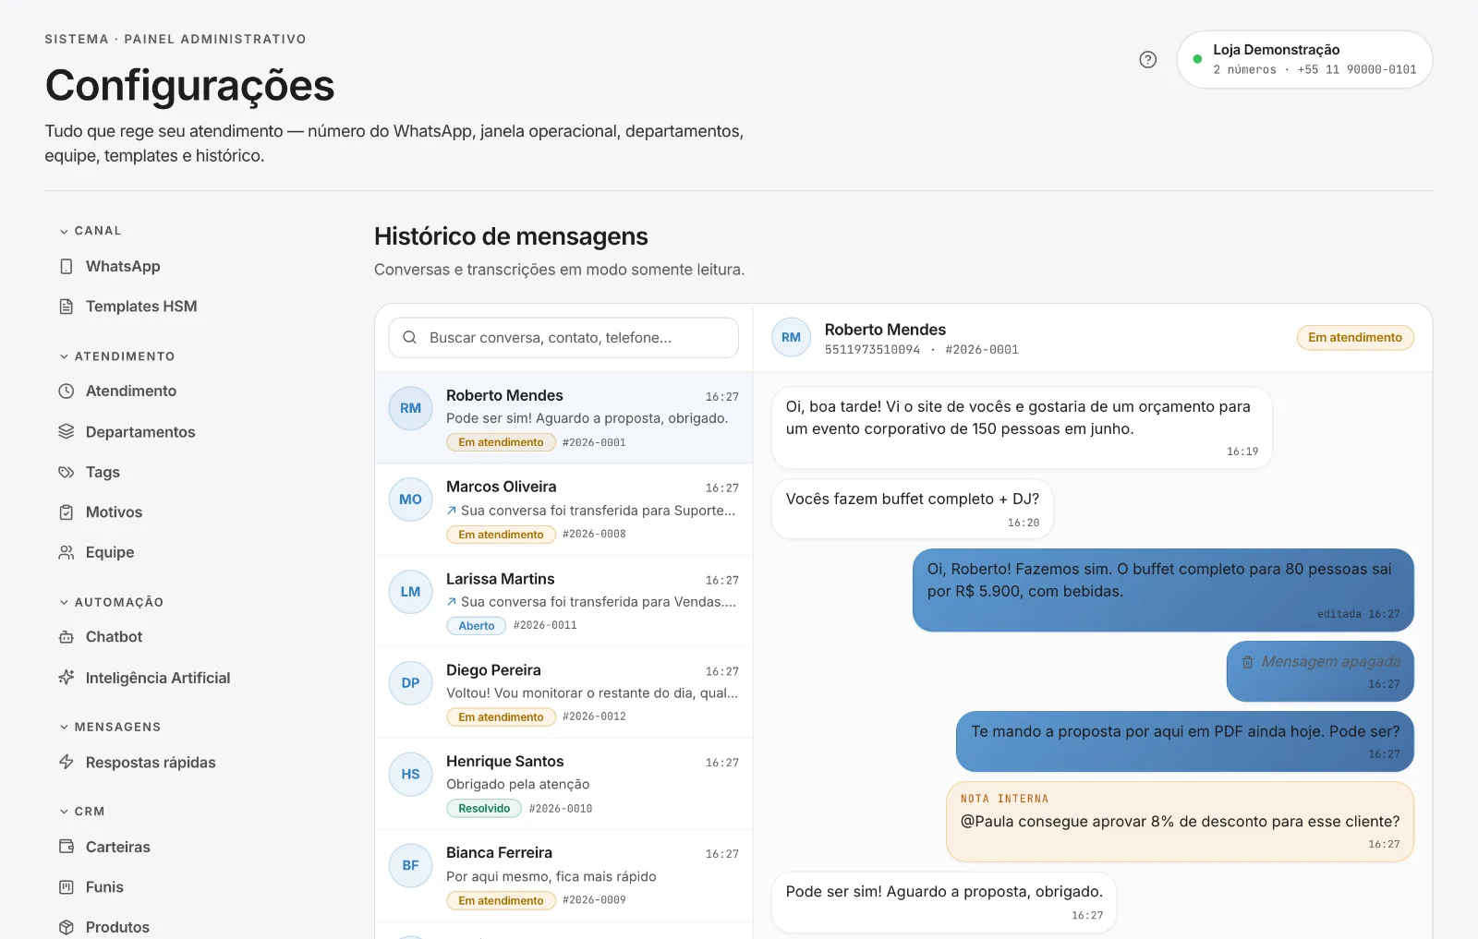Click the WhatsApp phone icon in sidebar
Viewport: 1478px width, 939px height.
[x=67, y=267]
